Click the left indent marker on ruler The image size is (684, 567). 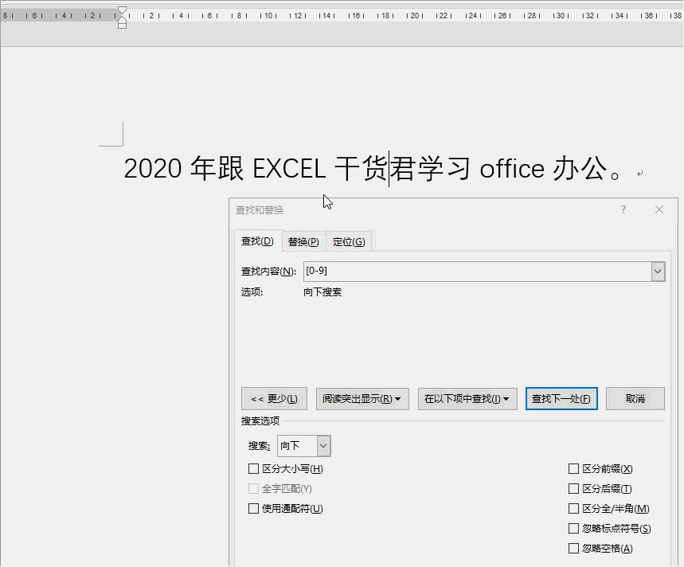(122, 25)
